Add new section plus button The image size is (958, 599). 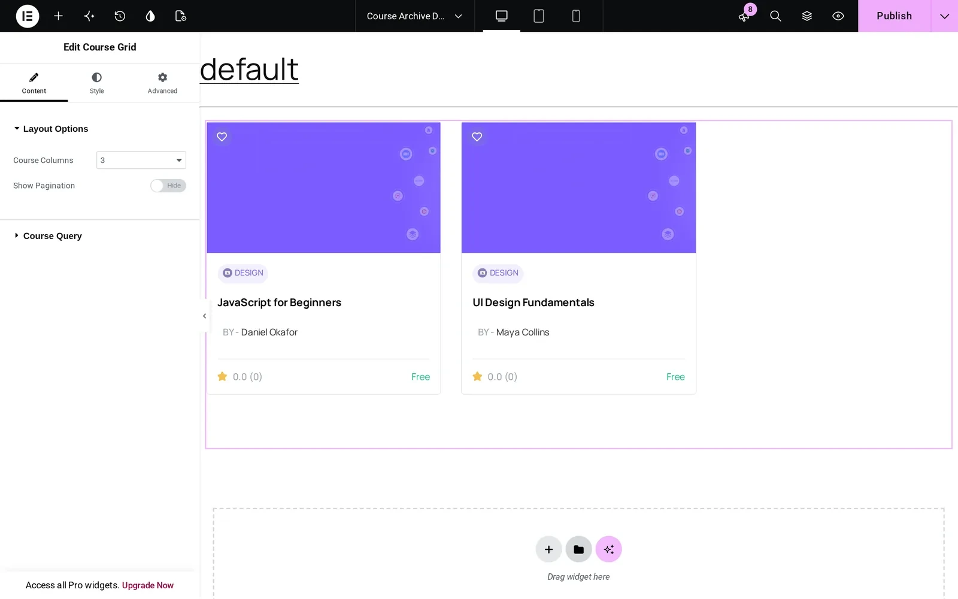point(548,549)
